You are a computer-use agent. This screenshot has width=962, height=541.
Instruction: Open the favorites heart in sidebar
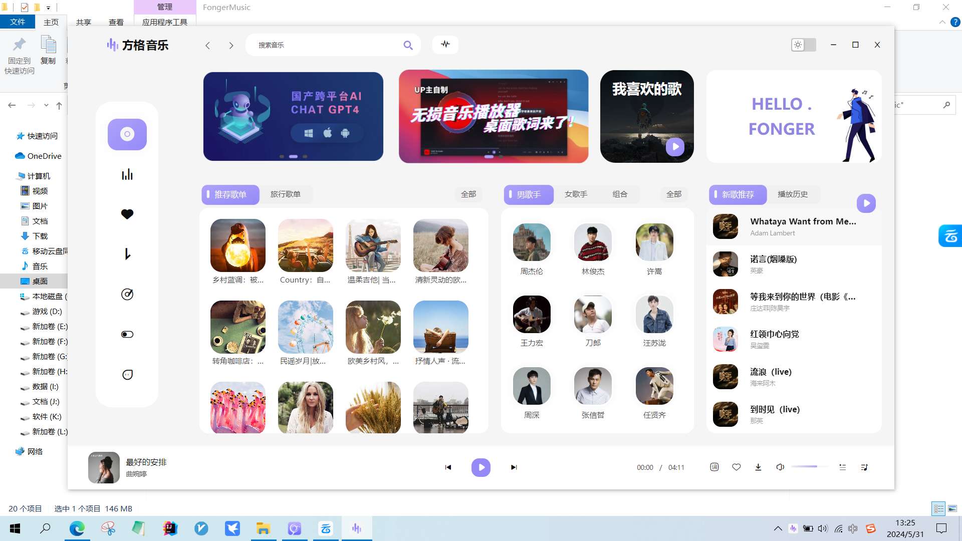pyautogui.click(x=127, y=214)
